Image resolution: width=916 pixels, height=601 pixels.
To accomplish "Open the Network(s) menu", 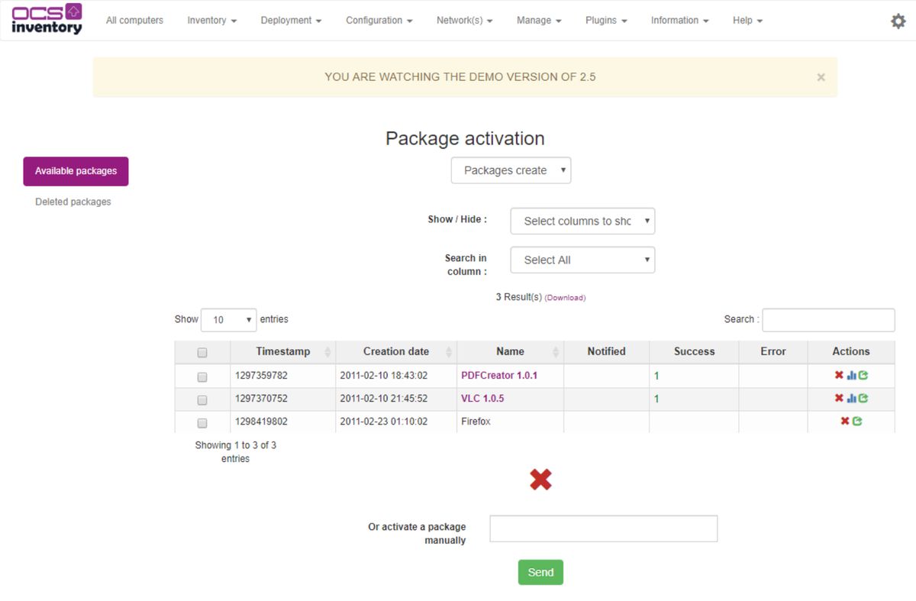I will pyautogui.click(x=464, y=21).
